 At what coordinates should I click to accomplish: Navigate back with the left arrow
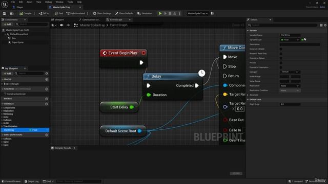coord(61,25)
